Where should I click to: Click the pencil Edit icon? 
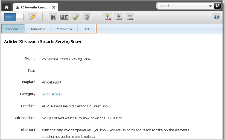(x=32, y=17)
